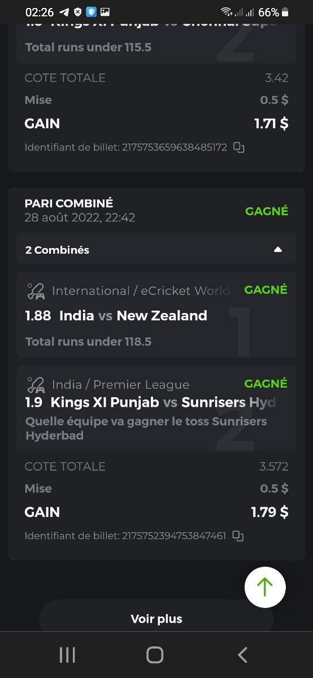Tap the green scroll-to-top arrow button
This screenshot has width=313, height=678.
[265, 588]
